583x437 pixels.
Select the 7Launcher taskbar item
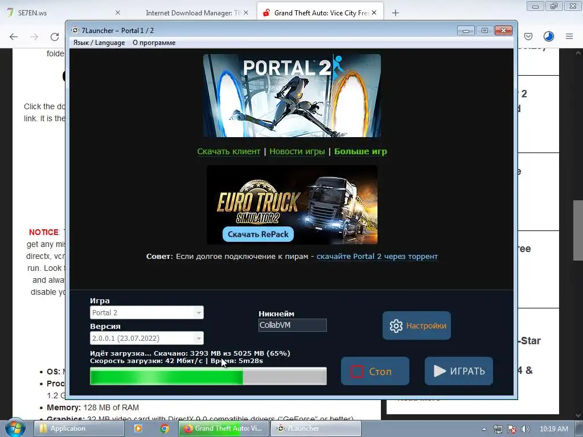click(315, 428)
